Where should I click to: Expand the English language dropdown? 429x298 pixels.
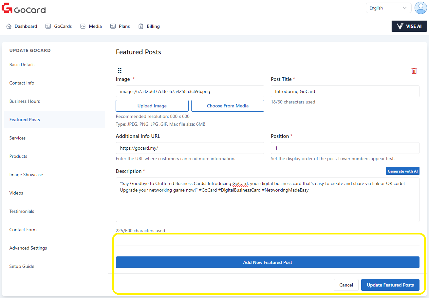point(388,8)
